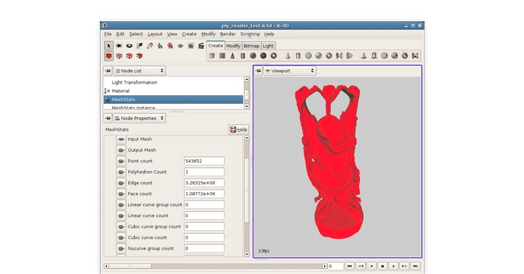
Task: Add a Sphere primitive
Action: click(x=253, y=56)
